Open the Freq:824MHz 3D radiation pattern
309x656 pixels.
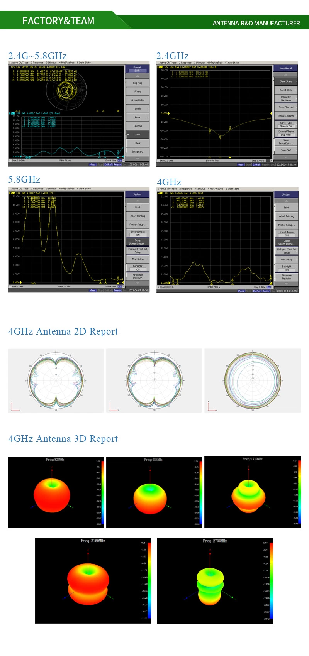click(56, 492)
